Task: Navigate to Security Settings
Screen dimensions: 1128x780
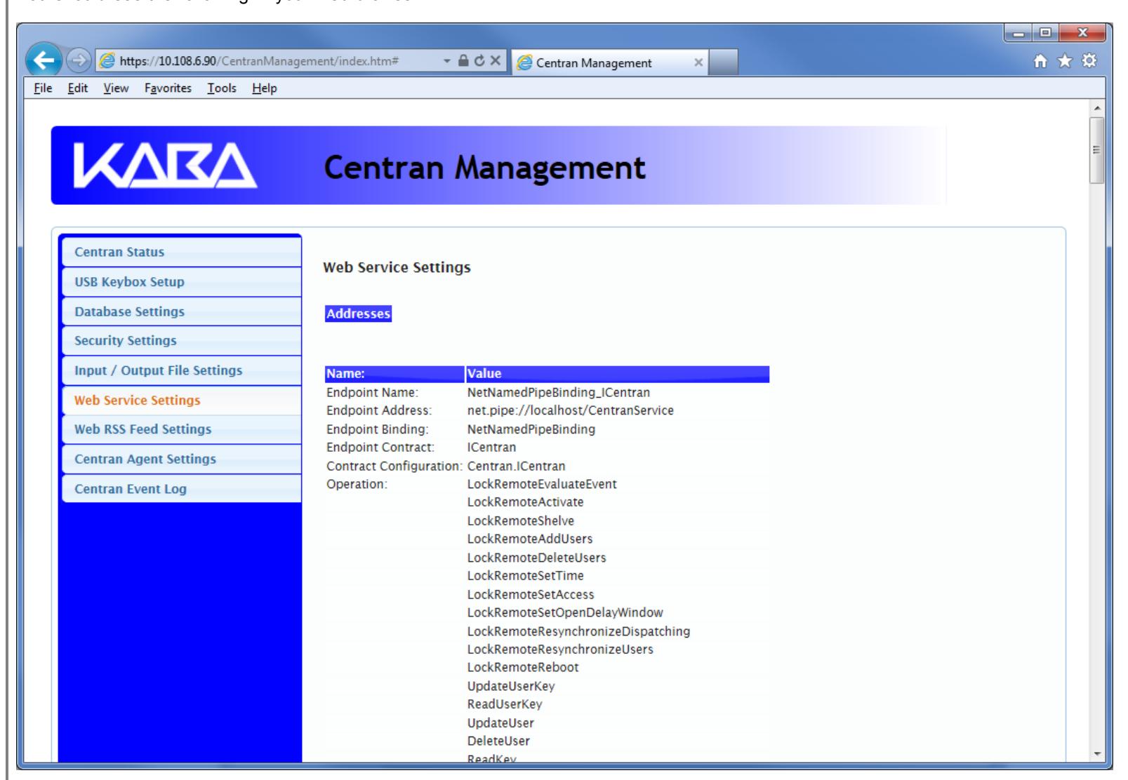Action: (x=182, y=341)
